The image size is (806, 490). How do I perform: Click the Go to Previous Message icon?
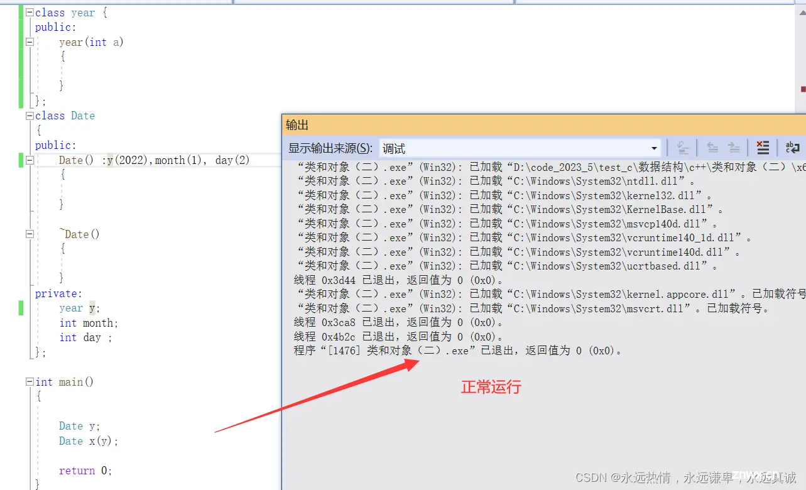pos(712,148)
